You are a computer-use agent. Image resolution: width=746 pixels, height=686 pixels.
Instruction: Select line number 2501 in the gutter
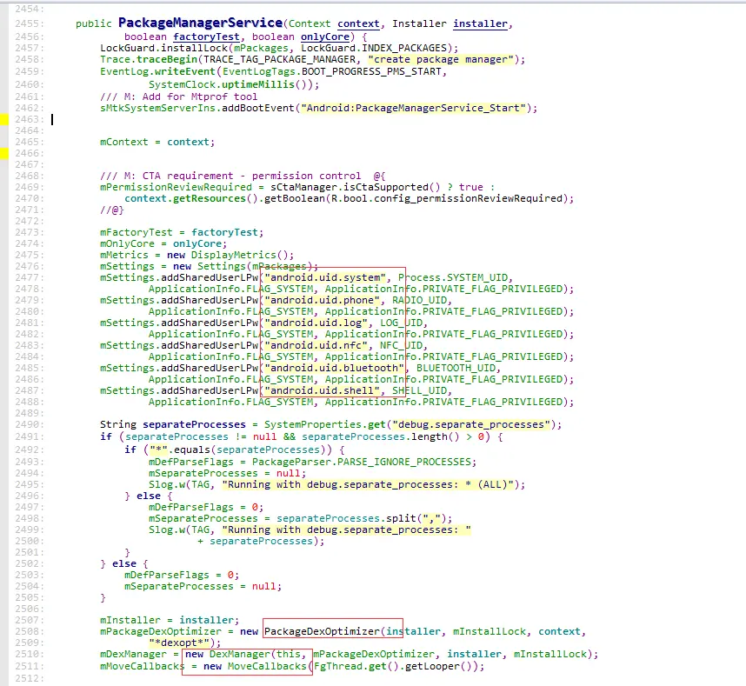tap(29, 552)
